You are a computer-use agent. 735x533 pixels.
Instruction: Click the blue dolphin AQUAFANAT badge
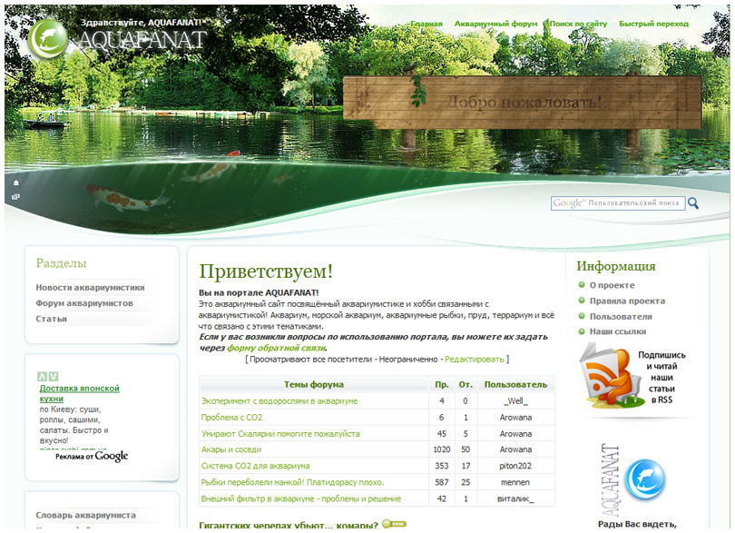[x=646, y=479]
